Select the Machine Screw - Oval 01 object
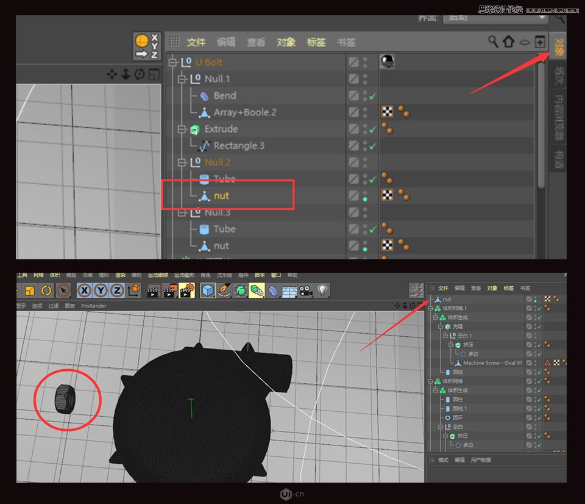585x504 pixels. pos(492,362)
